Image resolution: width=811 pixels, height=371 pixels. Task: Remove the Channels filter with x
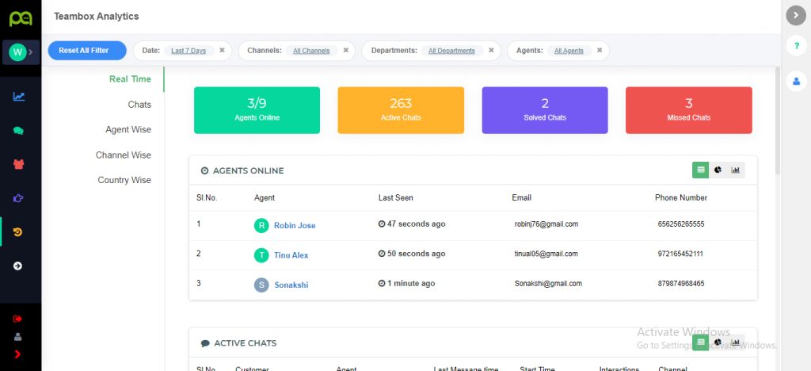click(346, 50)
